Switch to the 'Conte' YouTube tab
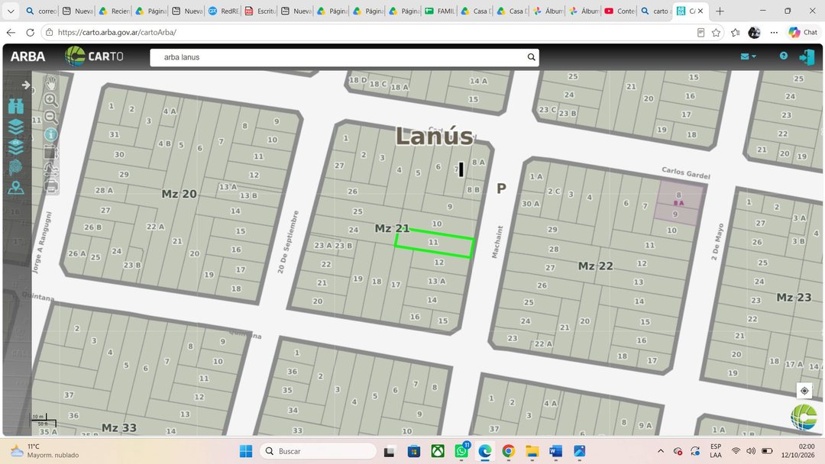The width and height of the screenshot is (825, 464). coord(620,11)
